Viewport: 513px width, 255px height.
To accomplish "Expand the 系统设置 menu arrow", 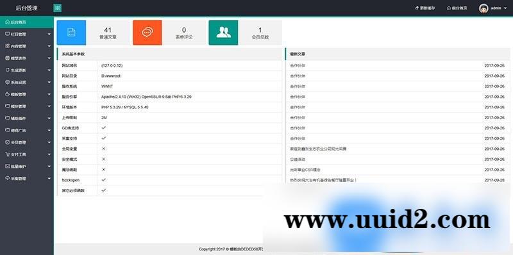I will coord(49,83).
